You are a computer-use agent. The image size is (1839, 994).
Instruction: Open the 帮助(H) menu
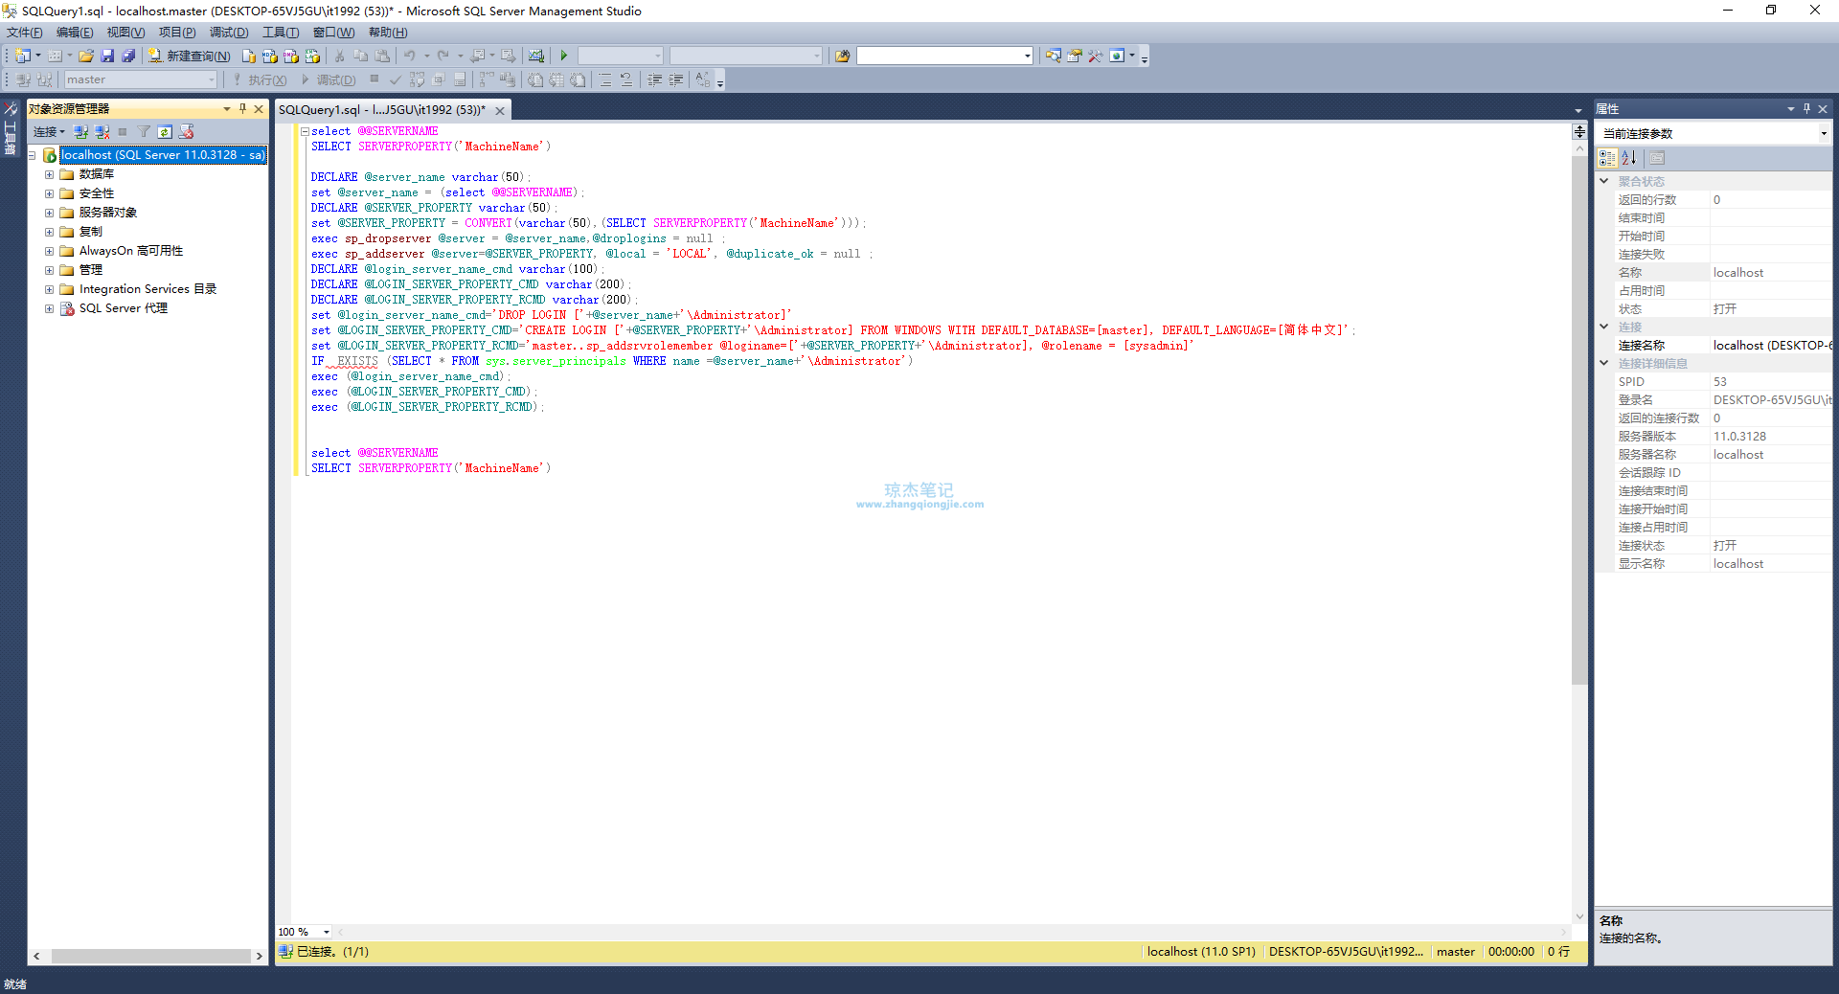tap(388, 33)
